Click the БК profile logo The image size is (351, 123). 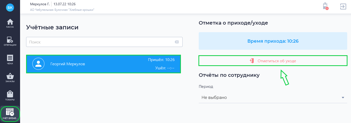(10, 8)
